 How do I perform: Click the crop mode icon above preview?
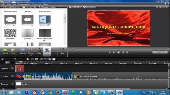[x=157, y=7]
